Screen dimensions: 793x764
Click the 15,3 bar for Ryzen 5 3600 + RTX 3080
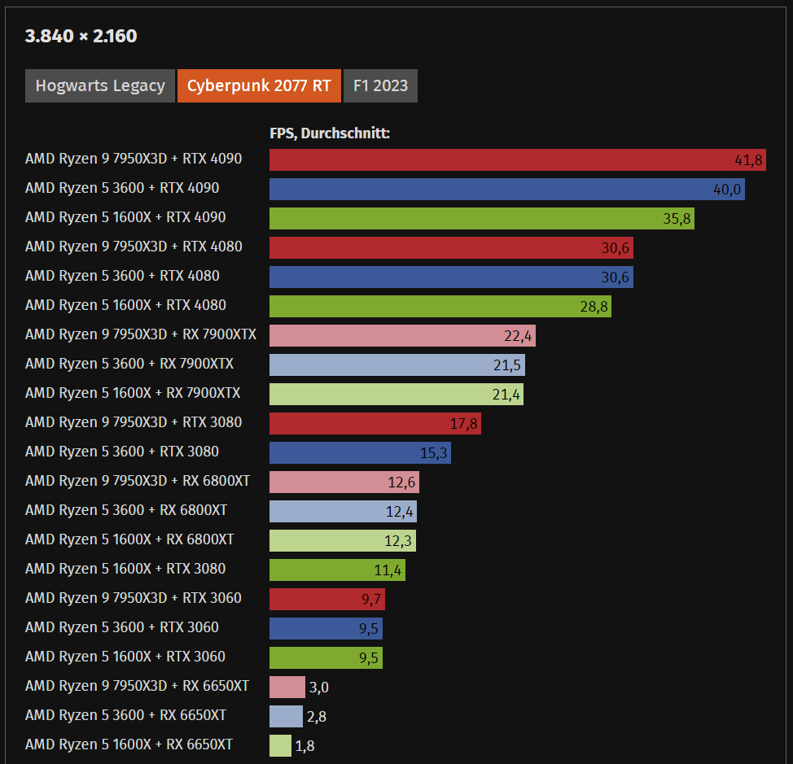coord(360,452)
